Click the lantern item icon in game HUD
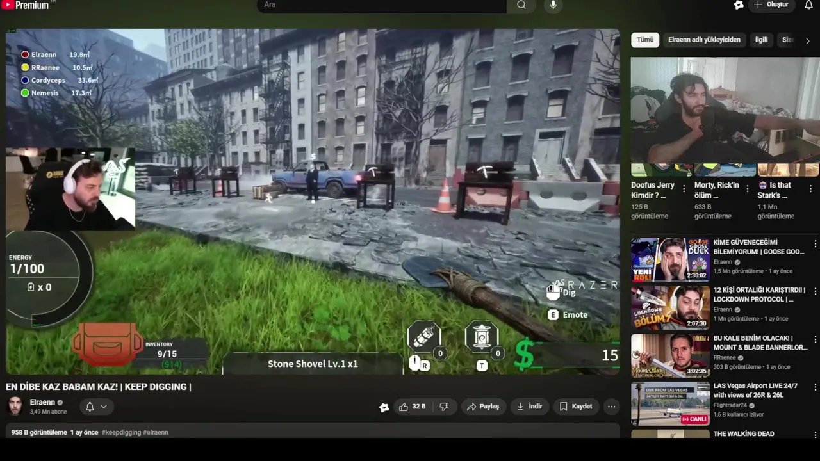 [481, 337]
